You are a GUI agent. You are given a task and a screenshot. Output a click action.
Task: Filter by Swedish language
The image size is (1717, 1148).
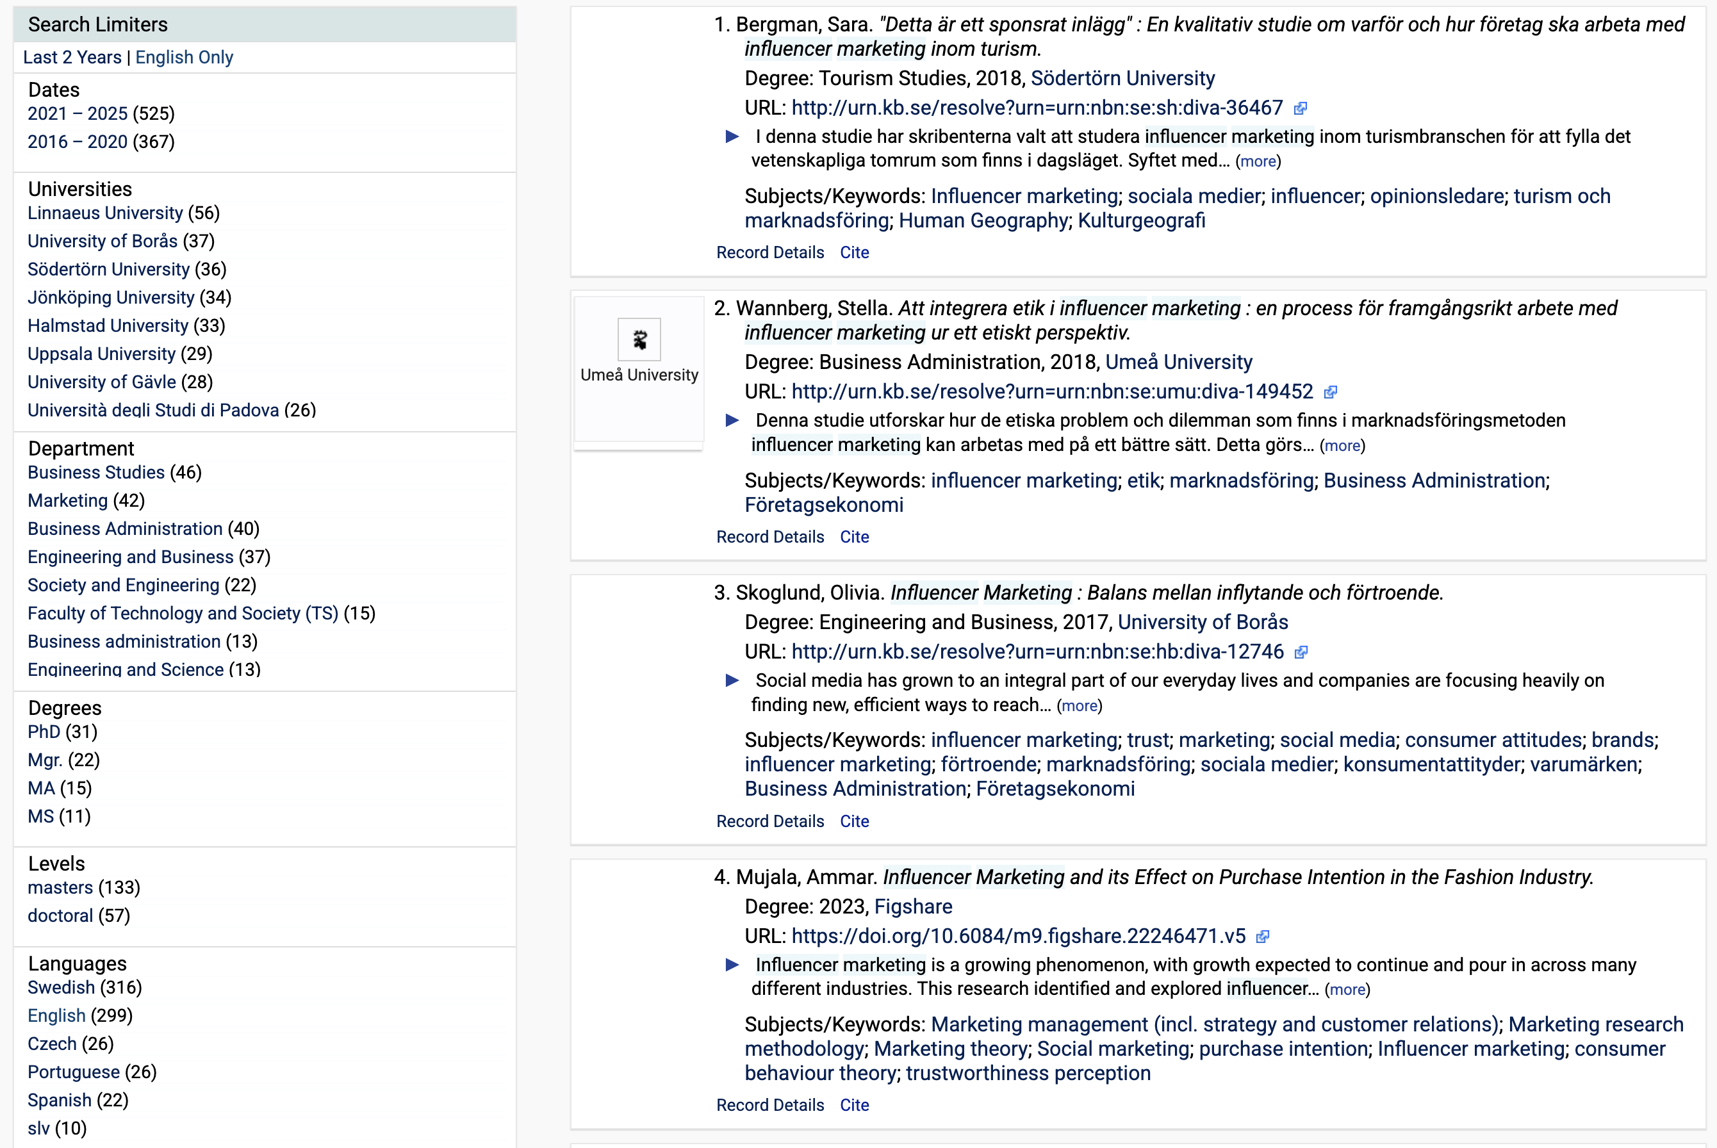61,988
